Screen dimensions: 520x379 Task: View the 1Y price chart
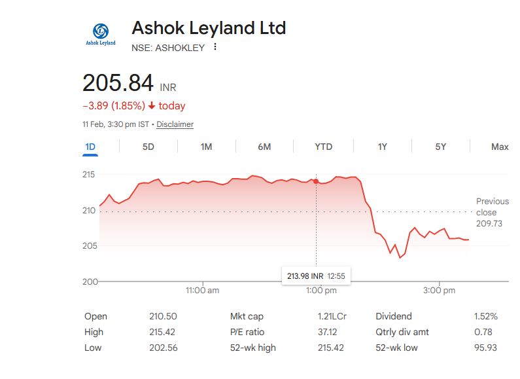(383, 147)
